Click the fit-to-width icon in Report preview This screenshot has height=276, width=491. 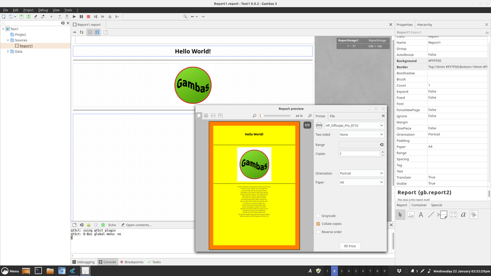pyautogui.click(x=213, y=116)
